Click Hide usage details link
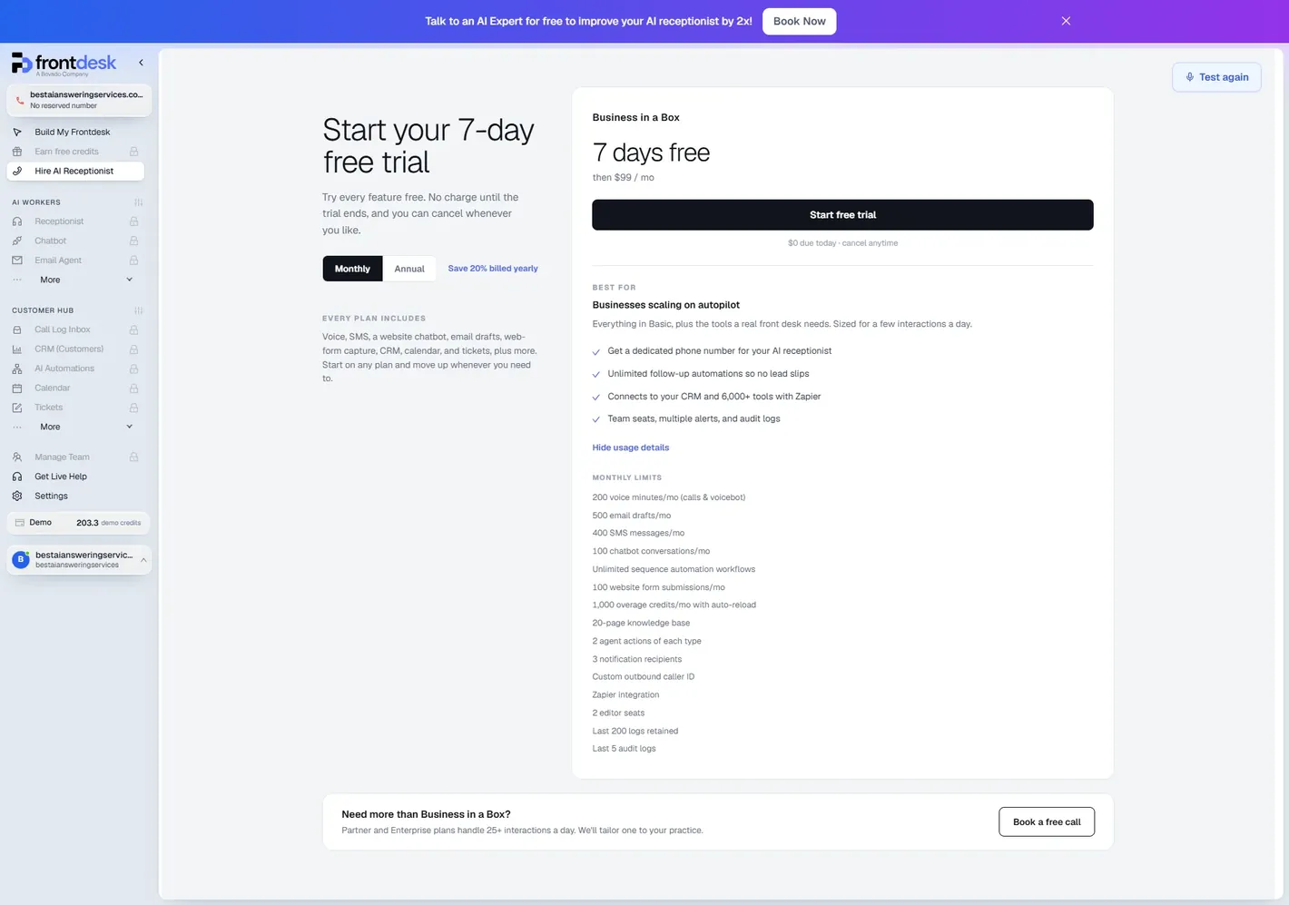The height and width of the screenshot is (905, 1289). point(631,448)
